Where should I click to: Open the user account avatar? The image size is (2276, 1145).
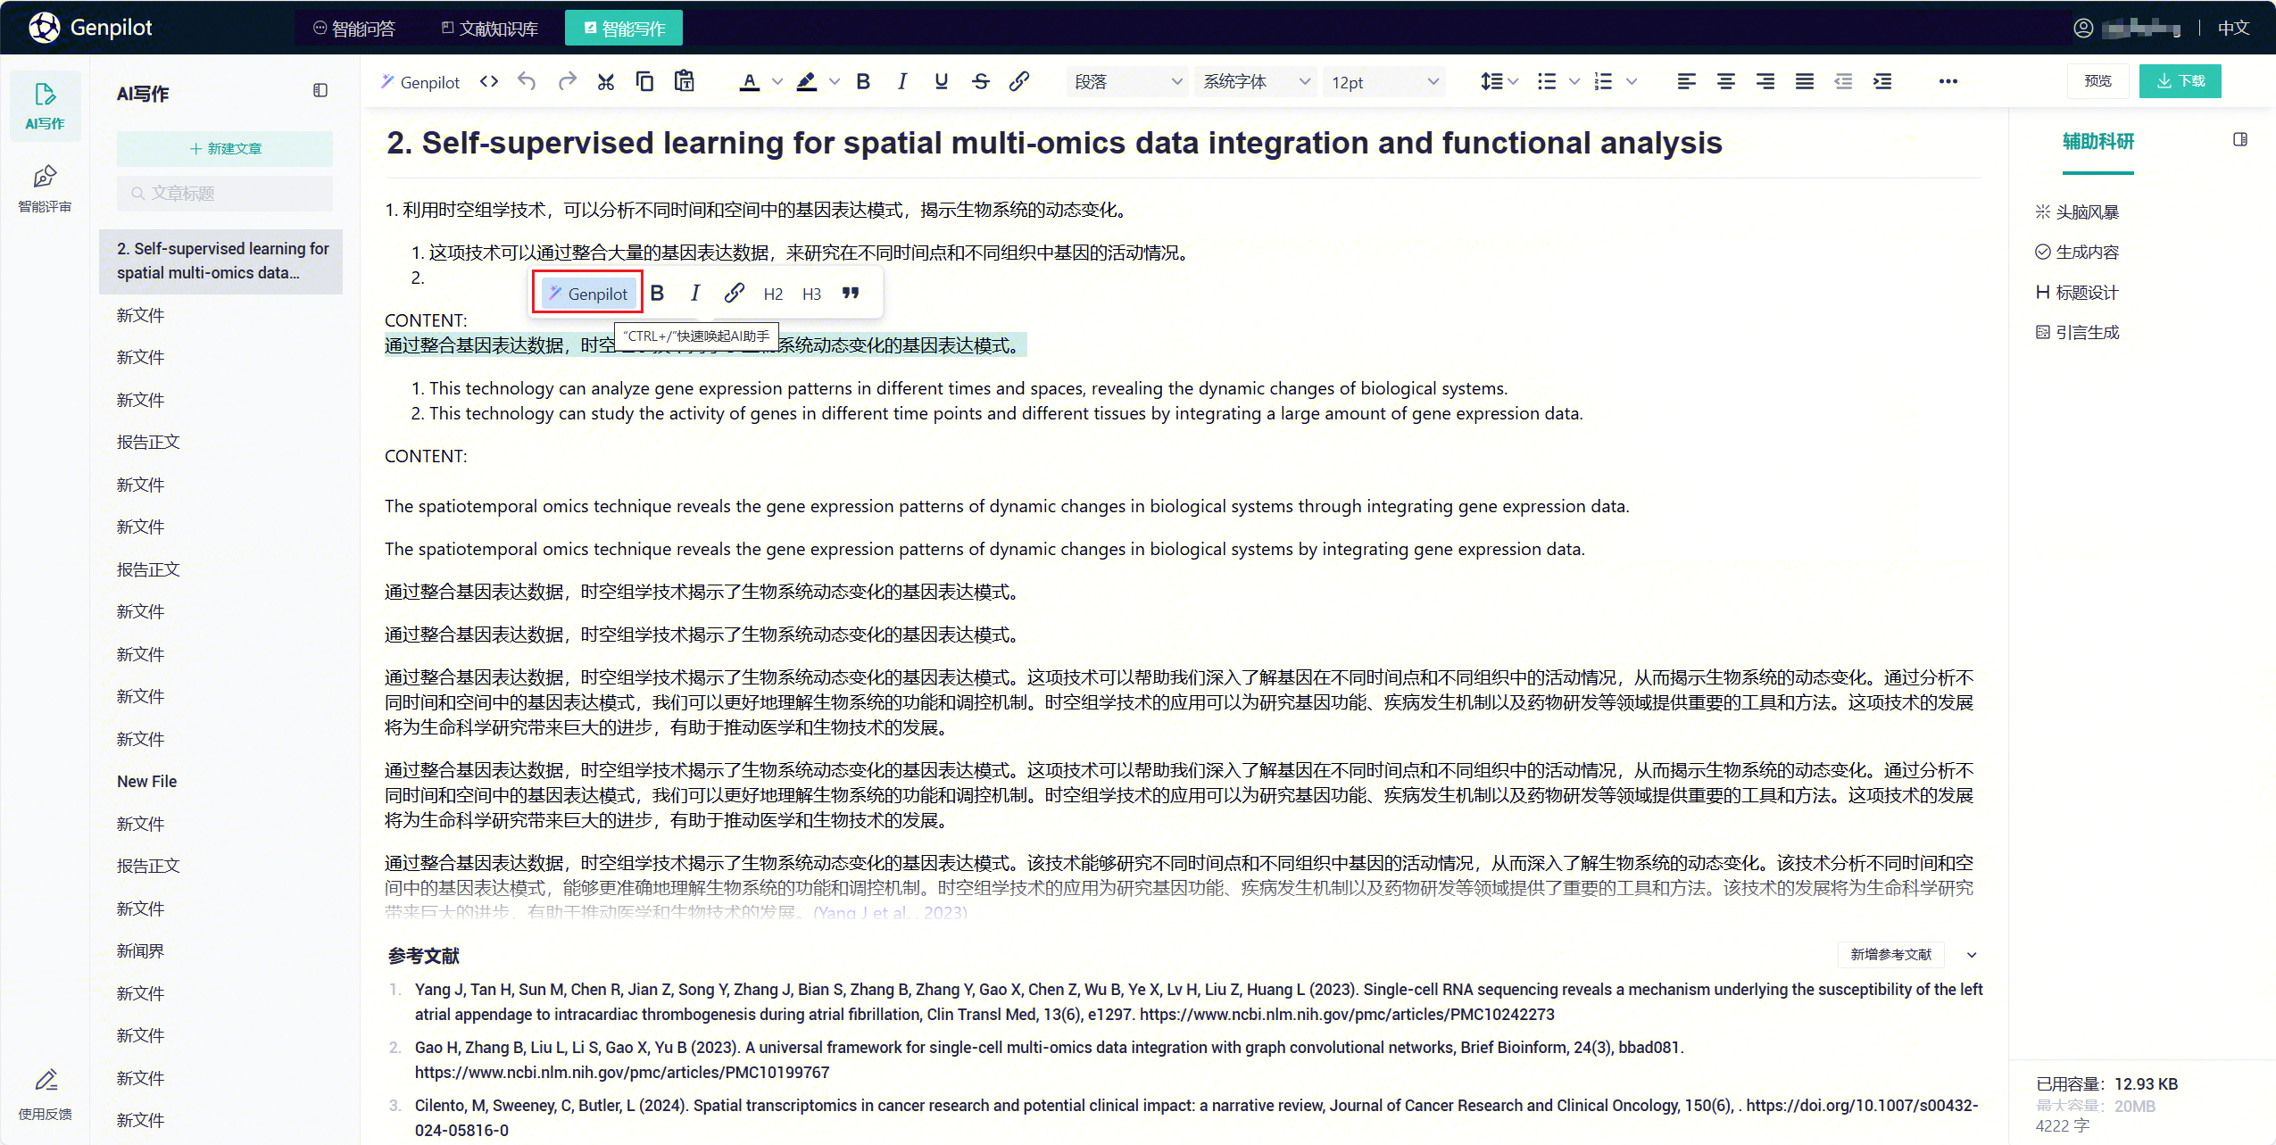coord(2082,29)
